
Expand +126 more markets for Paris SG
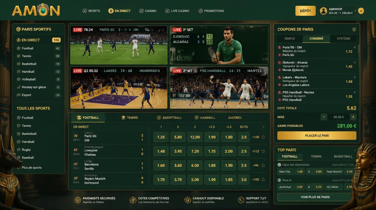point(256,137)
